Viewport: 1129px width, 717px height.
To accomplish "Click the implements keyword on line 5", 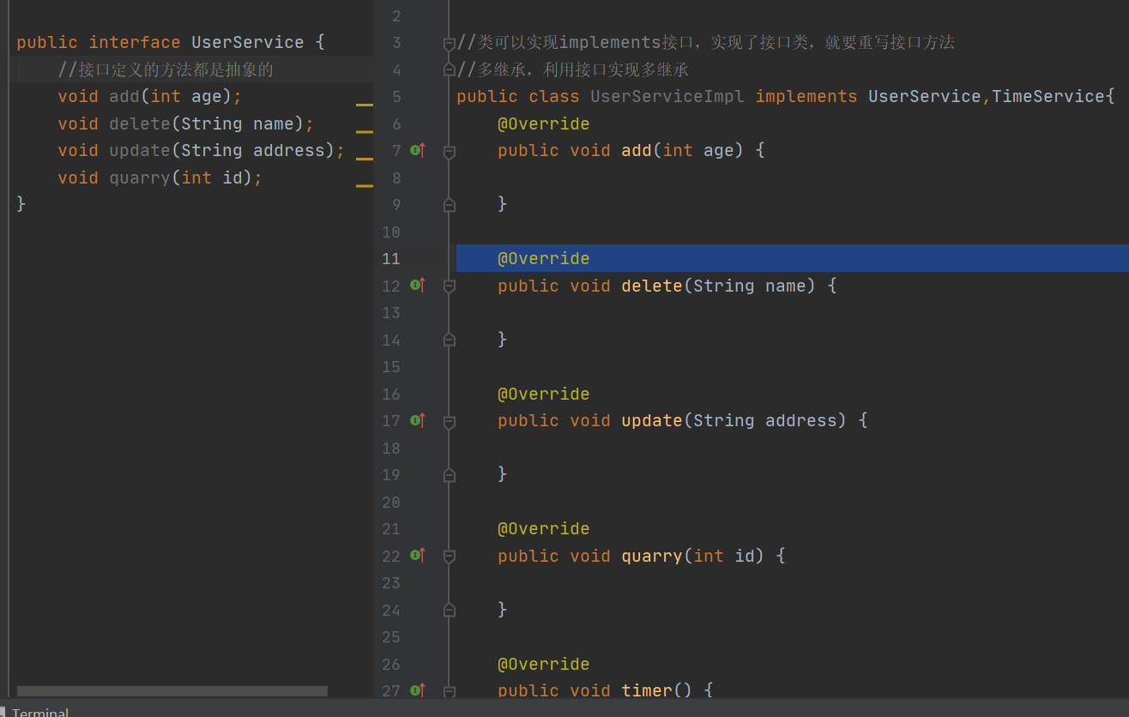I will pos(806,96).
